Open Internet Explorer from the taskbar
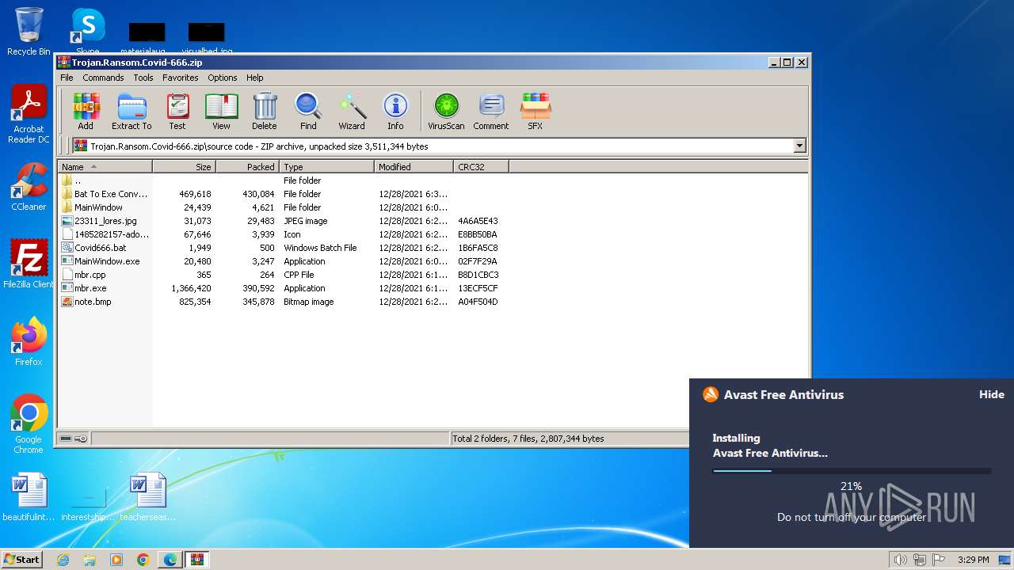The width and height of the screenshot is (1014, 570). coord(63,560)
